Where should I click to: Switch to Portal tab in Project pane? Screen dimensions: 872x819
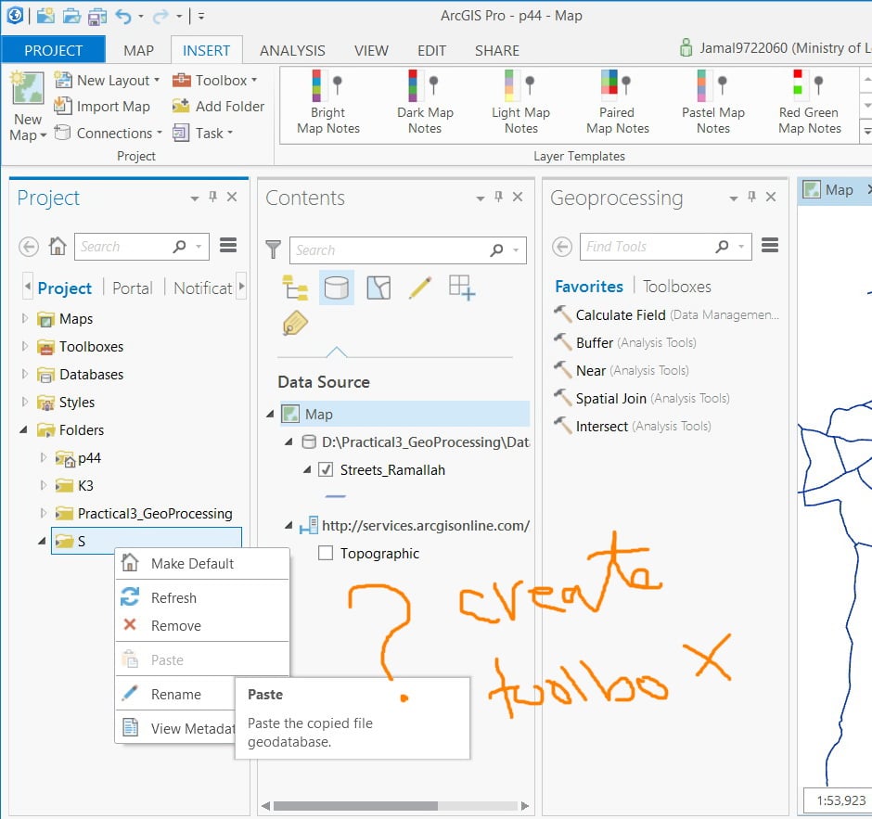coord(133,288)
